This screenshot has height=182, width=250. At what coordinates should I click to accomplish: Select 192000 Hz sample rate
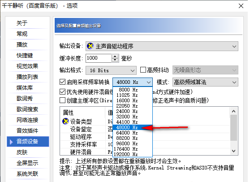[x=133, y=154]
